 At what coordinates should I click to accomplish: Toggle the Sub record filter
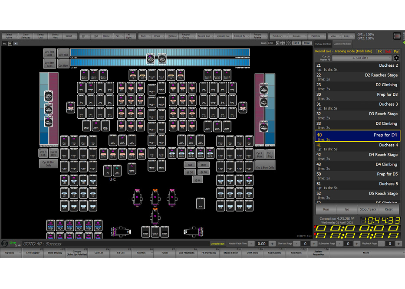388,51
